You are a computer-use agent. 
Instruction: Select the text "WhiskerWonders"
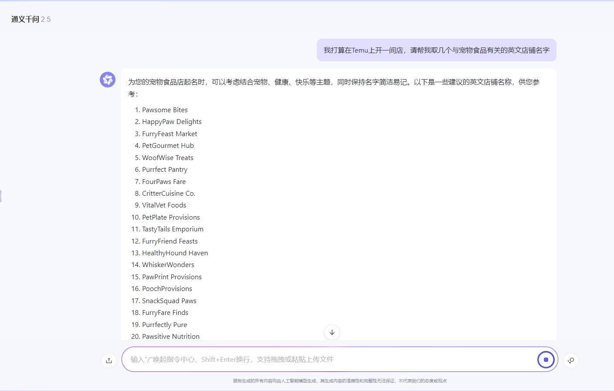pos(168,265)
